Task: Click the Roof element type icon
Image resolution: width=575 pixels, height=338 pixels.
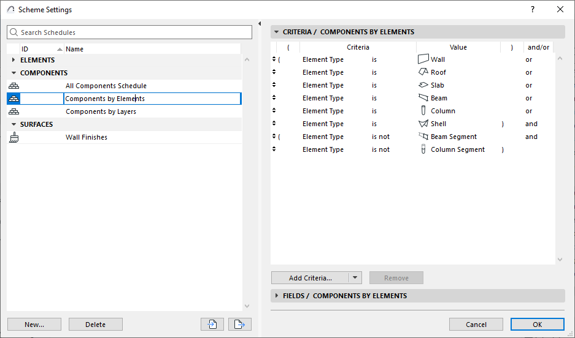Action: (423, 72)
